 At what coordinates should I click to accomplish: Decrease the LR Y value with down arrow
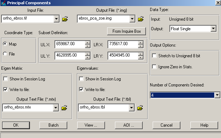click(141, 58)
